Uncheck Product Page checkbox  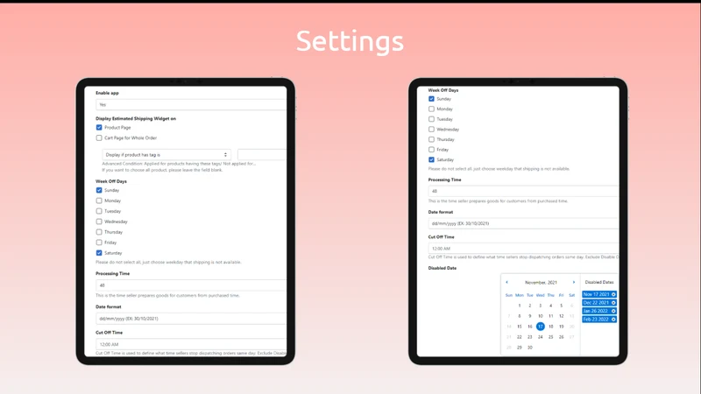(99, 127)
